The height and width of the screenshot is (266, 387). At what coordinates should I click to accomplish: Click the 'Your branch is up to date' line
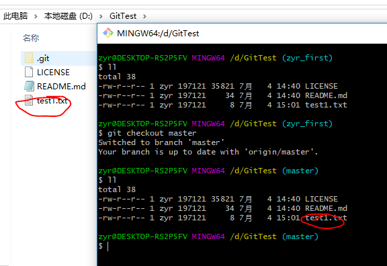coord(208,152)
